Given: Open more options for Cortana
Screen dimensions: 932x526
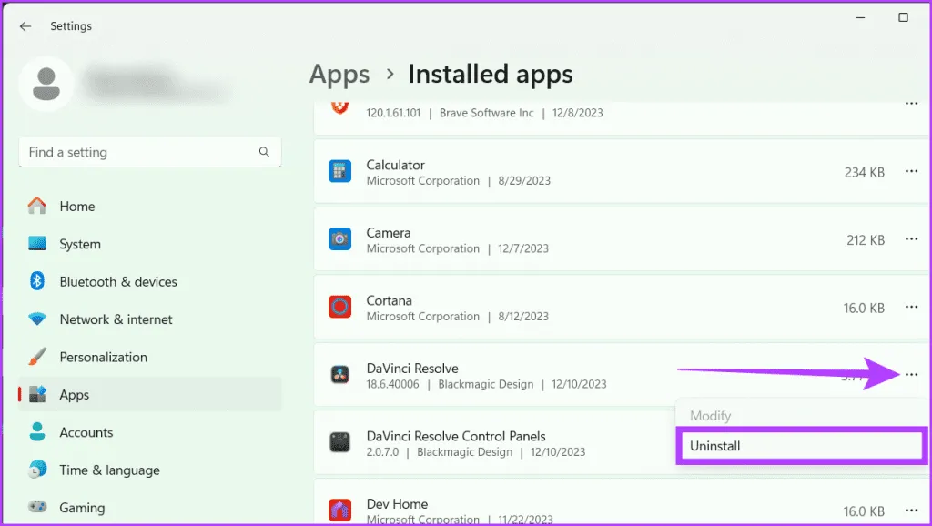Looking at the screenshot, I should tap(911, 308).
